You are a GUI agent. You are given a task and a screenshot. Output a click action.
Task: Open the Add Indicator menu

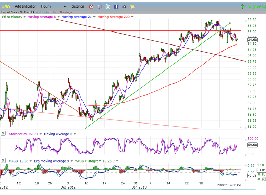[x=25, y=6]
